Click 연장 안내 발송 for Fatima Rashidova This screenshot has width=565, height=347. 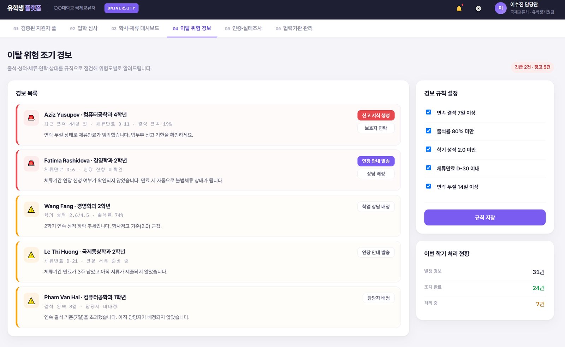[376, 161]
